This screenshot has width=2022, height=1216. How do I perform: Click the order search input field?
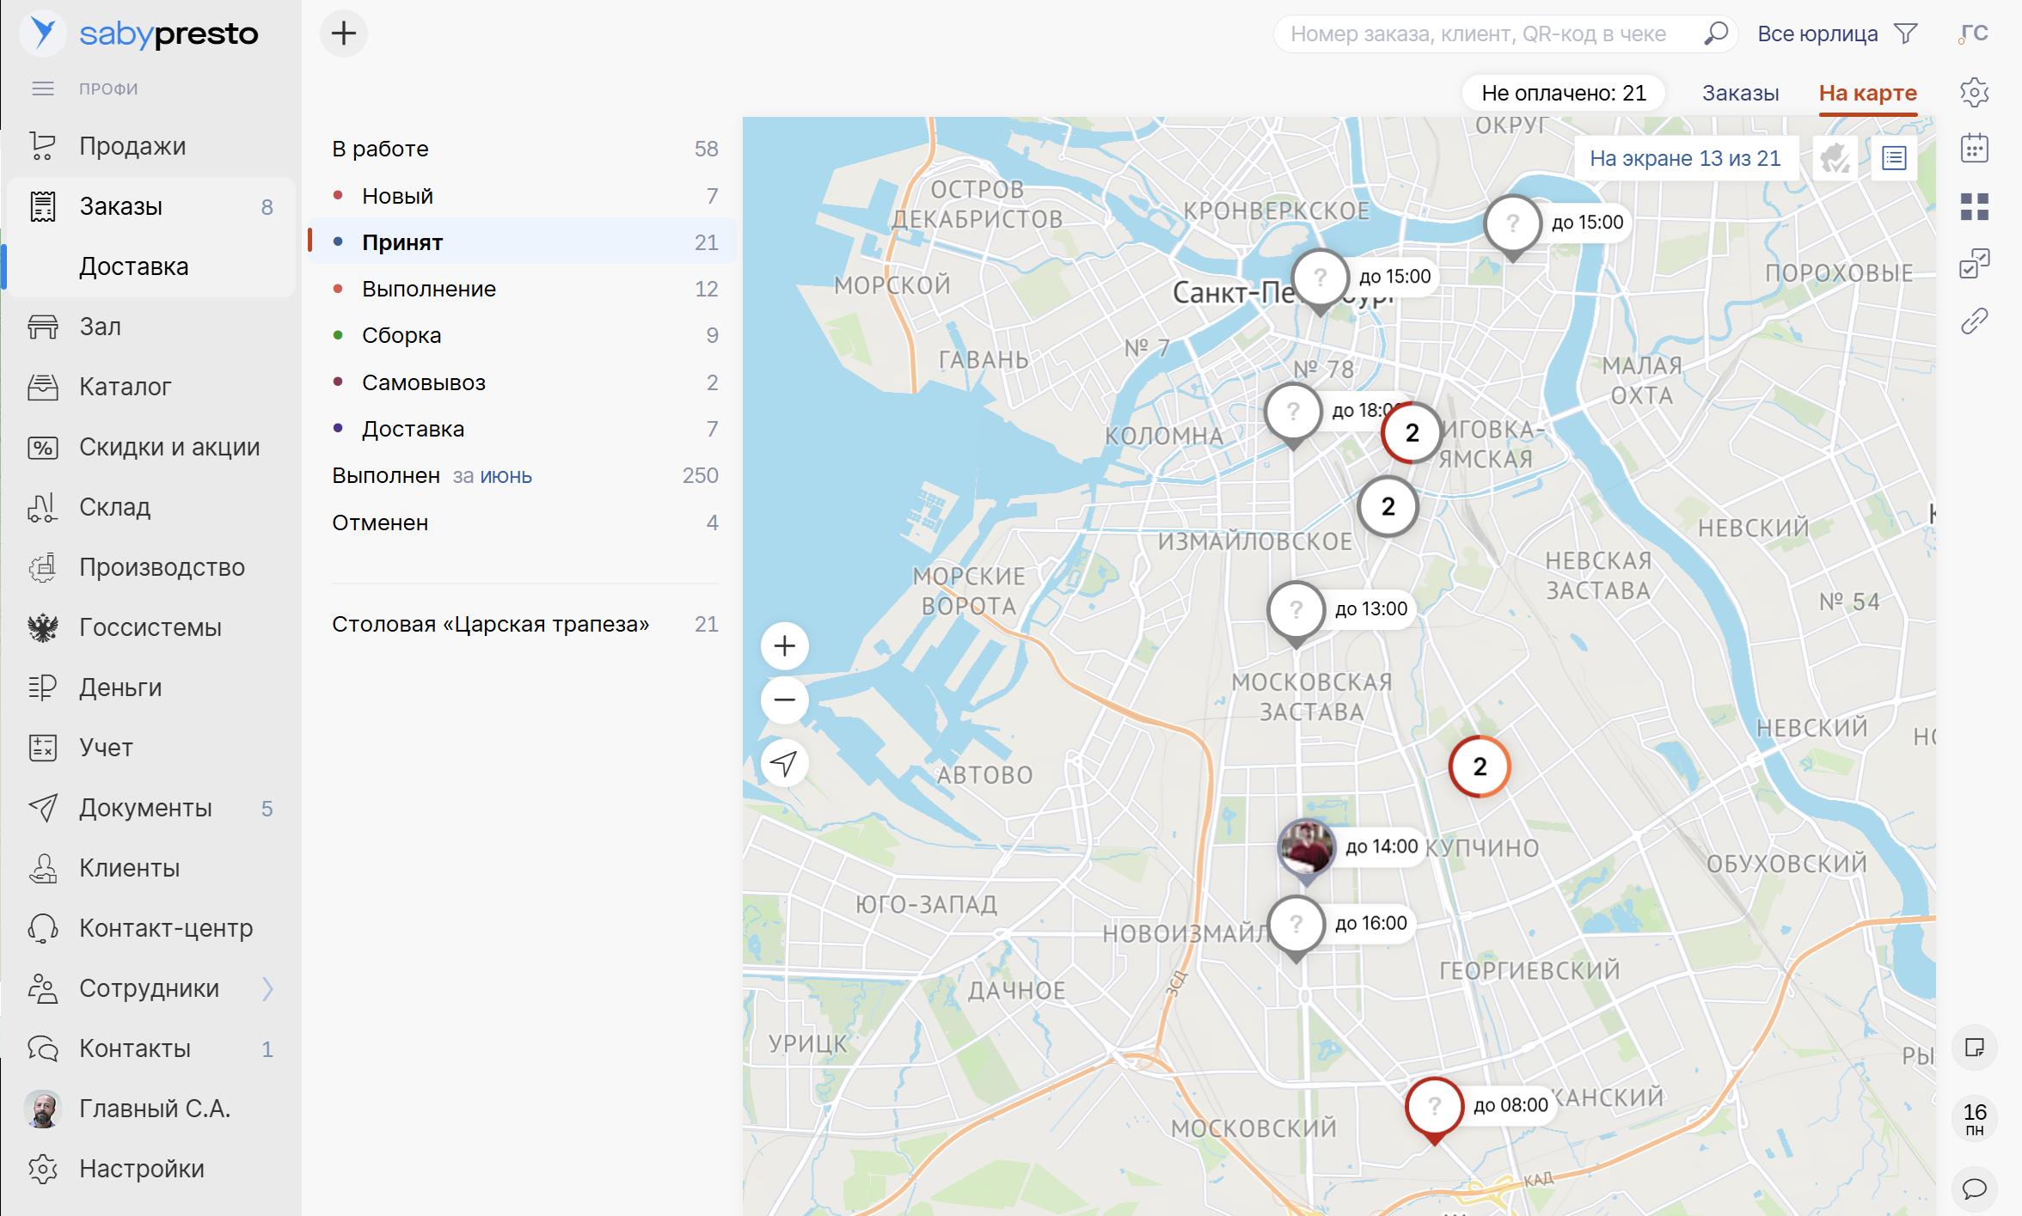pos(1479,34)
